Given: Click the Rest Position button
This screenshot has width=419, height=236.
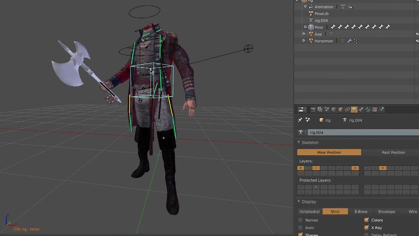Looking at the screenshot, I should pos(393,152).
